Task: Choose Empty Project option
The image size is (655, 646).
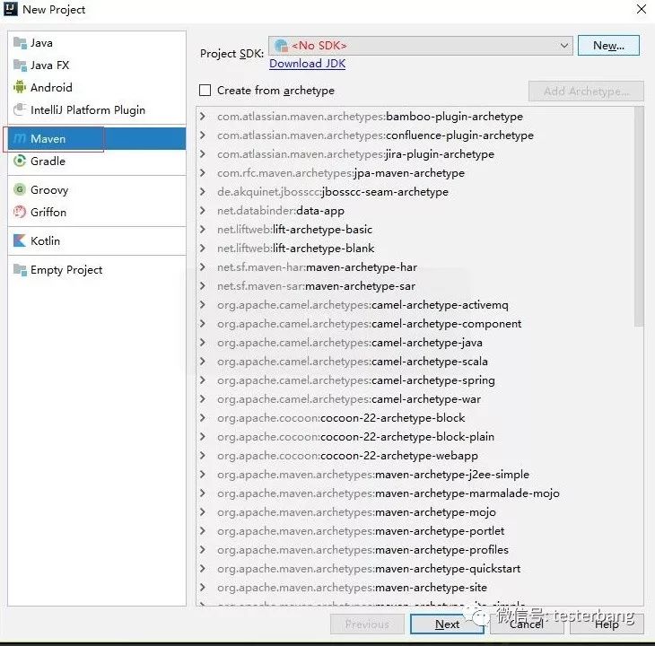Action: point(97,270)
